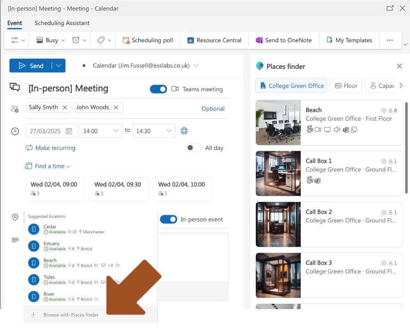Remove Sally Smith from attendees
This screenshot has height=333, width=410.
click(x=65, y=107)
